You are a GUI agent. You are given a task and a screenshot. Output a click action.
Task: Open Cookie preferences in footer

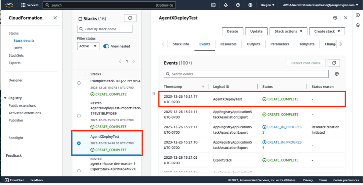[x=346, y=180]
